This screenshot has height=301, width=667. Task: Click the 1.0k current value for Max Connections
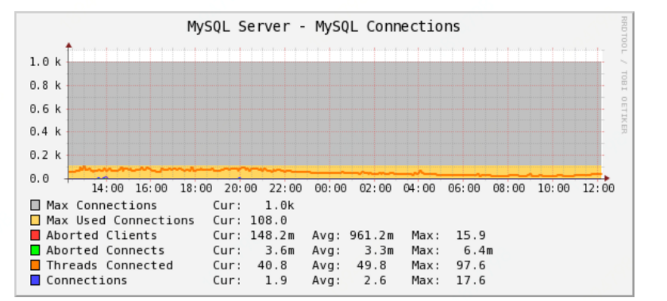pos(280,206)
